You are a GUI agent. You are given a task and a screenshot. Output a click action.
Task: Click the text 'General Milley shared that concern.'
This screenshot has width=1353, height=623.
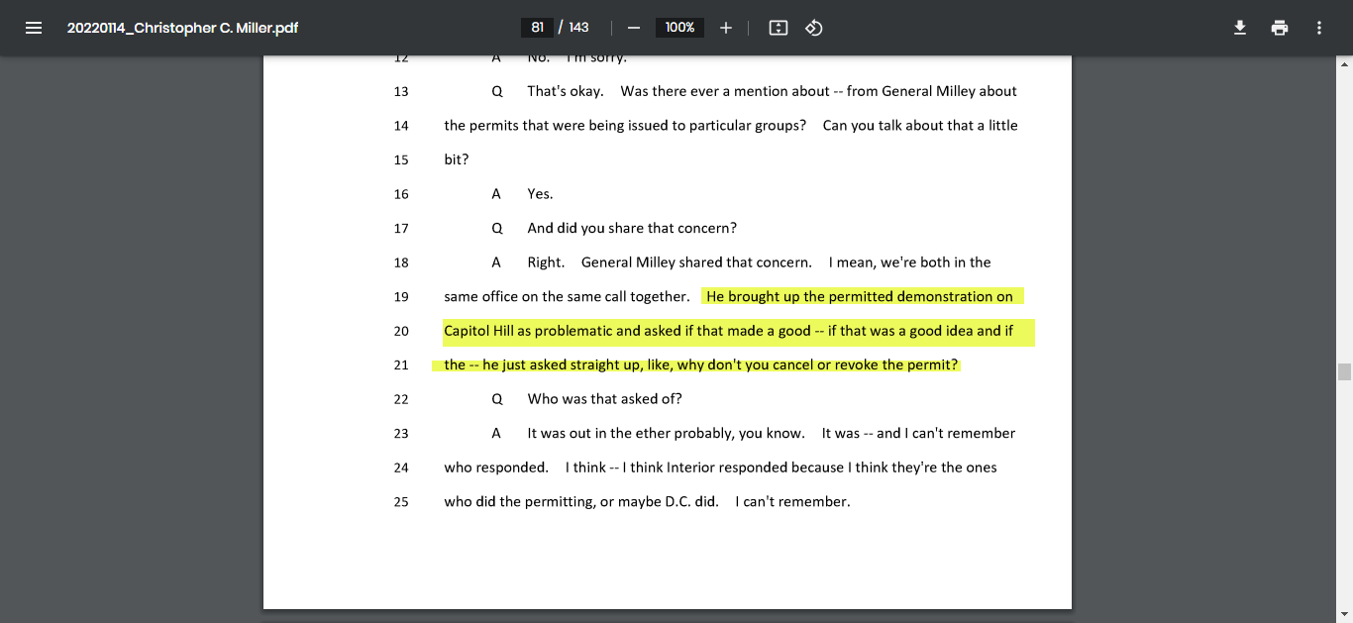696,262
